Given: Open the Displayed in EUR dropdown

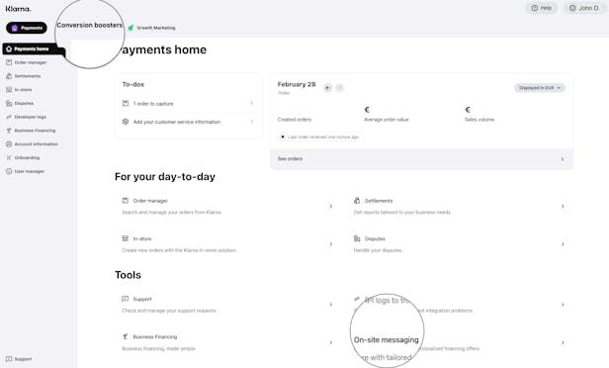Looking at the screenshot, I should [540, 88].
